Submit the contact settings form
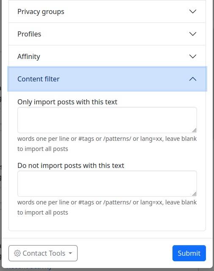Image resolution: width=214 pixels, height=271 pixels. [189, 253]
